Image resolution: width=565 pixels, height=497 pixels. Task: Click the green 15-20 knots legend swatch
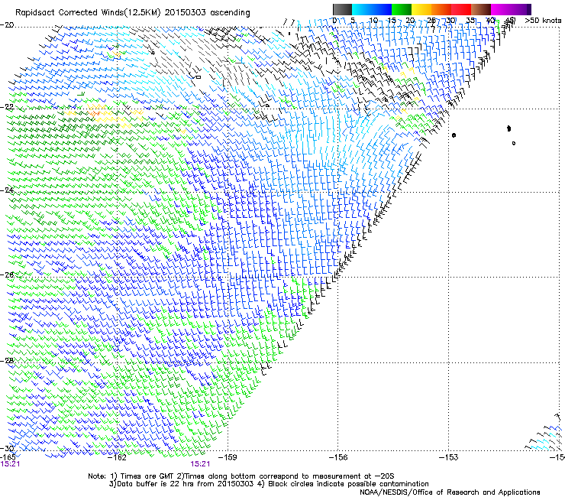[402, 9]
